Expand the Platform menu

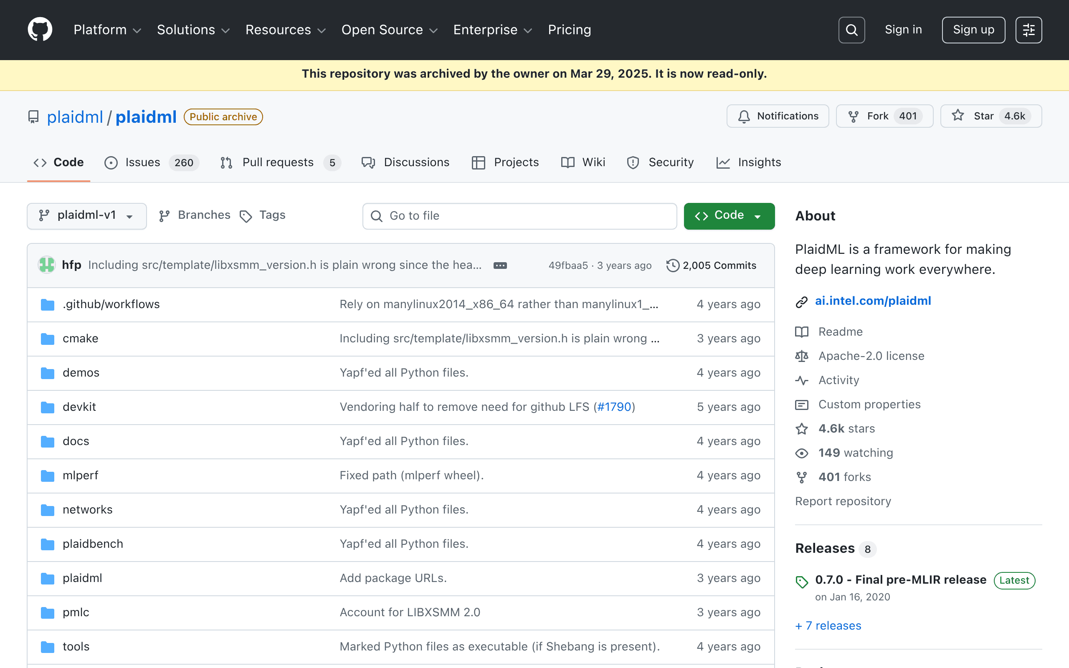click(x=107, y=30)
